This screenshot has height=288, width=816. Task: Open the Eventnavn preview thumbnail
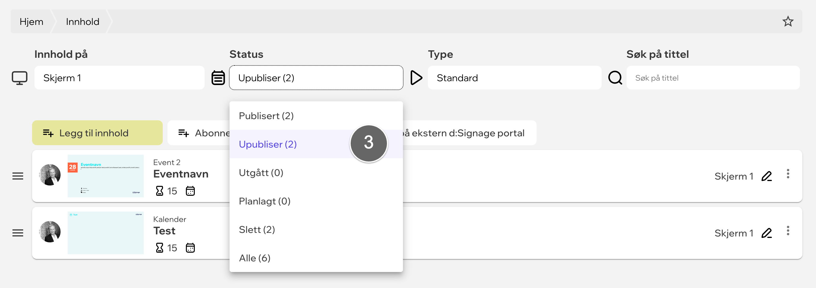[105, 176]
